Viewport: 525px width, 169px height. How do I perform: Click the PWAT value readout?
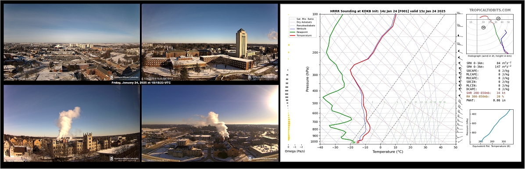pos(489,100)
